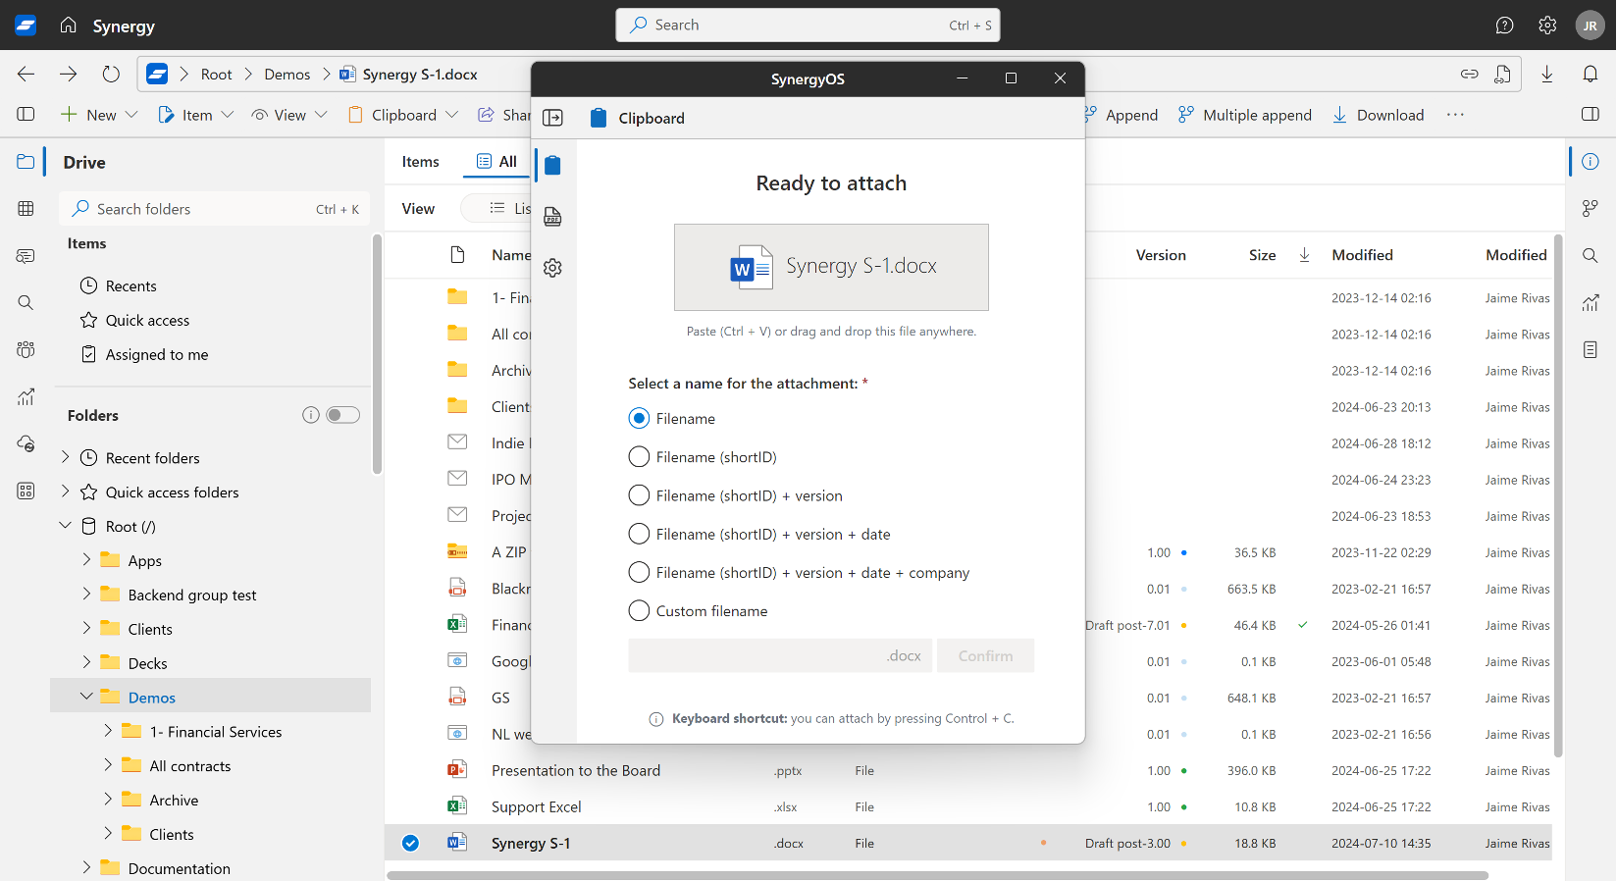Viewport: 1617px width, 881px height.
Task: Select the Clipboard icon in SynergyOS sidebar
Action: point(552,165)
